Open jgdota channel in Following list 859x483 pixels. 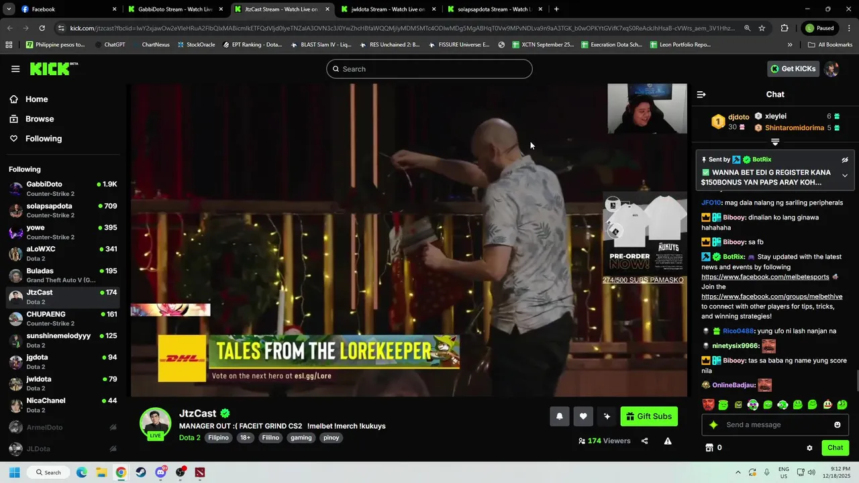click(64, 362)
